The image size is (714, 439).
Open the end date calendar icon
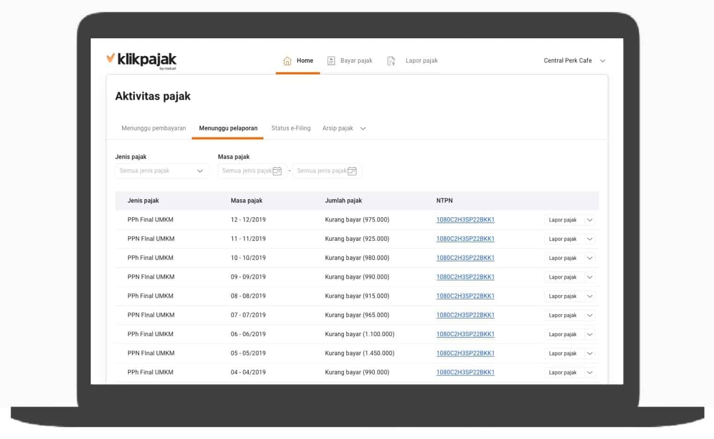[x=352, y=171]
